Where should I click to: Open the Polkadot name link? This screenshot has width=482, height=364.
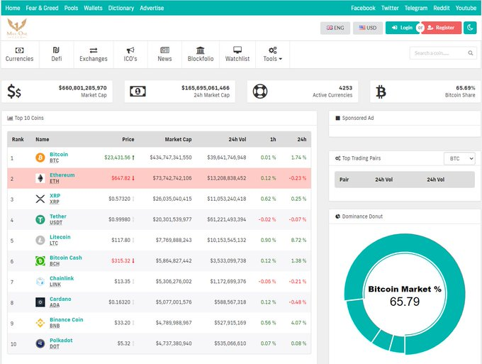[61, 340]
